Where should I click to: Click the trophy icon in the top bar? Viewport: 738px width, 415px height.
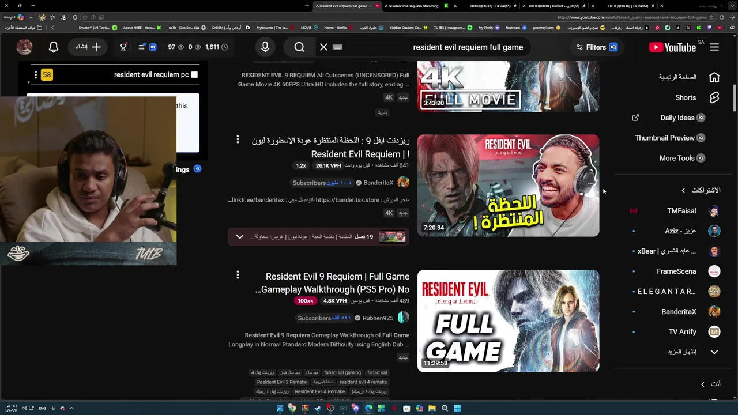click(123, 47)
